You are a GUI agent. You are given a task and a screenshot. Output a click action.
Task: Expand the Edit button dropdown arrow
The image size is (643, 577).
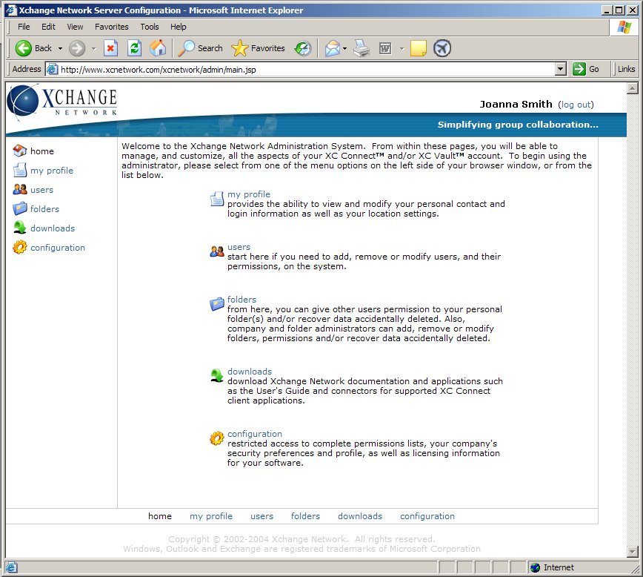(x=402, y=48)
